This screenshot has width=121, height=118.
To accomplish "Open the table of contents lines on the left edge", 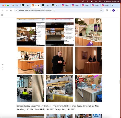I will click(3, 68).
